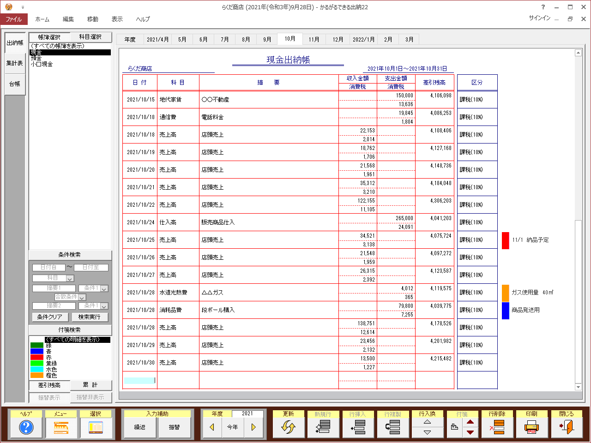The height and width of the screenshot is (443, 591).
Task: Move row down with 行入換 down arrow
Action: pyautogui.click(x=428, y=433)
